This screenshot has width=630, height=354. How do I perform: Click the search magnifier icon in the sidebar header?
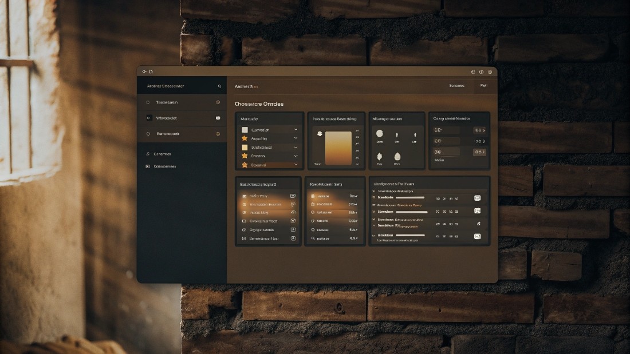point(219,86)
